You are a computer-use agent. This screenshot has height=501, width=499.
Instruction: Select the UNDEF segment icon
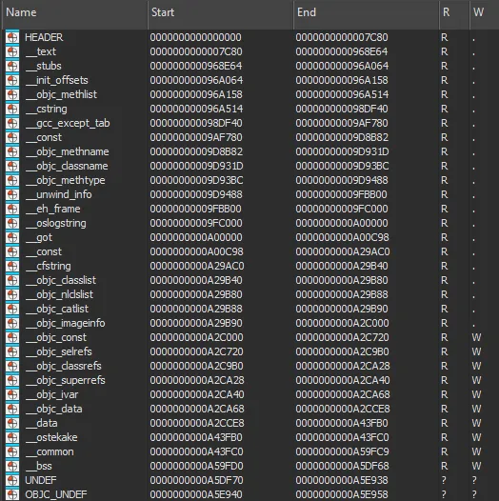point(12,480)
